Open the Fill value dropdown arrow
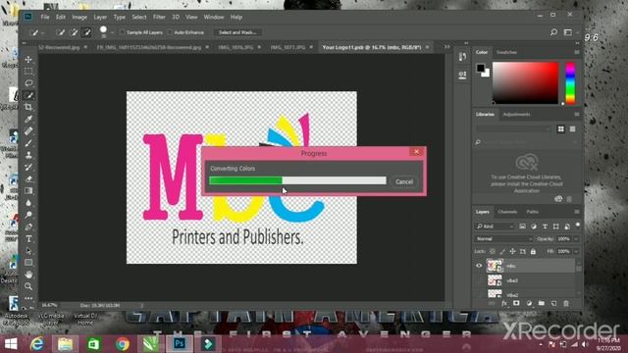The width and height of the screenshot is (628, 353). pos(576,251)
